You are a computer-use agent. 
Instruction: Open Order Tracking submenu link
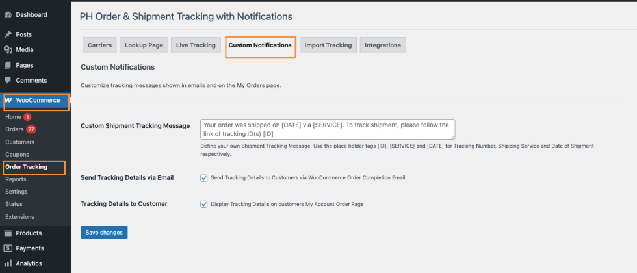pyautogui.click(x=26, y=167)
